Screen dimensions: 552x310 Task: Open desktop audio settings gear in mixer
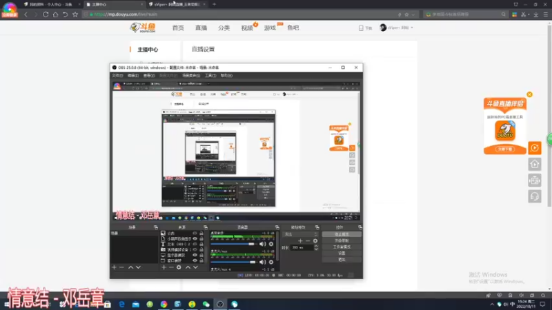pyautogui.click(x=271, y=244)
